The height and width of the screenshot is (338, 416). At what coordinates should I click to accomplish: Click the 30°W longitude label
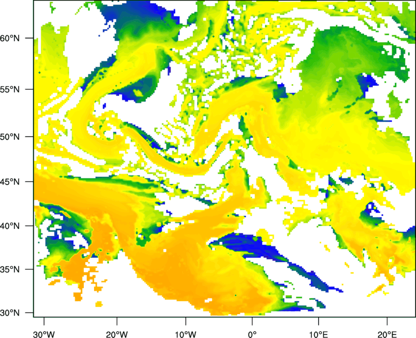(x=44, y=334)
